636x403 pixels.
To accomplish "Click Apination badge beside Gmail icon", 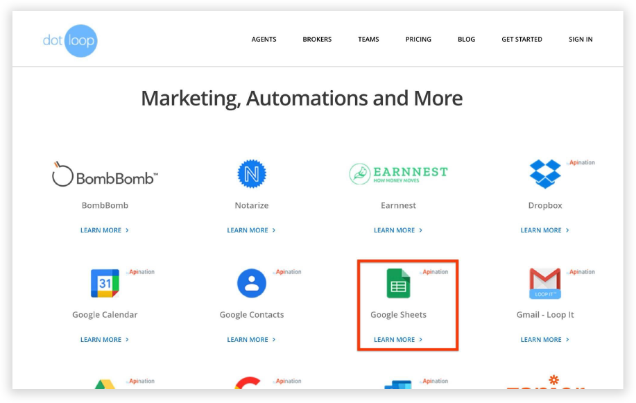I will (x=581, y=271).
